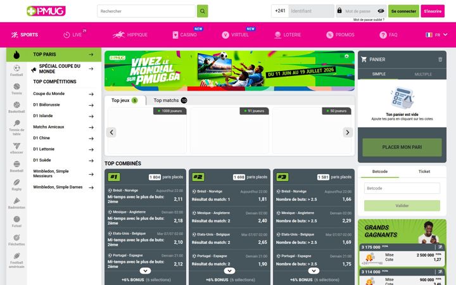
Task: Select the SIMPLE bet tab
Action: coord(379,74)
